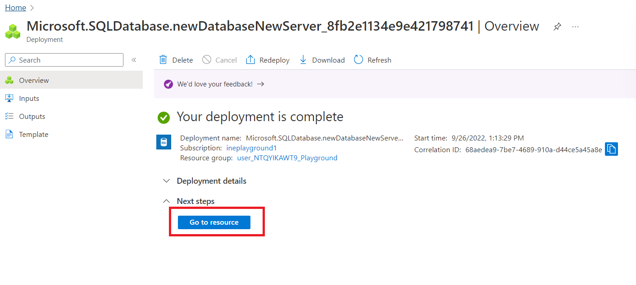
Task: Open the Outputs menu item
Action: [32, 117]
